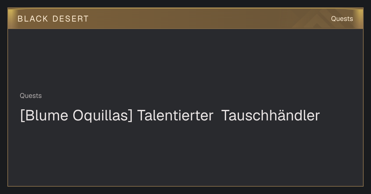Click the quest title heading
Viewport: 371px width, 194px height.
pyautogui.click(x=170, y=116)
